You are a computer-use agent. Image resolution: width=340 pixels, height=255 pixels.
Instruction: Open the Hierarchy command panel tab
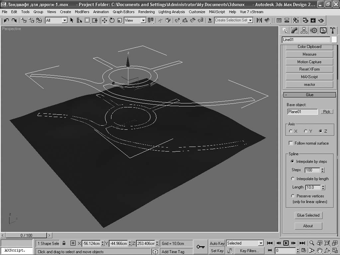pos(304,30)
